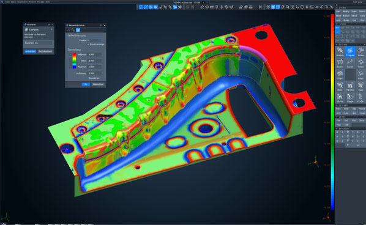The height and width of the screenshot is (225, 366).
Task: Select the Analyze tool in Quality panel
Action: coord(340,52)
